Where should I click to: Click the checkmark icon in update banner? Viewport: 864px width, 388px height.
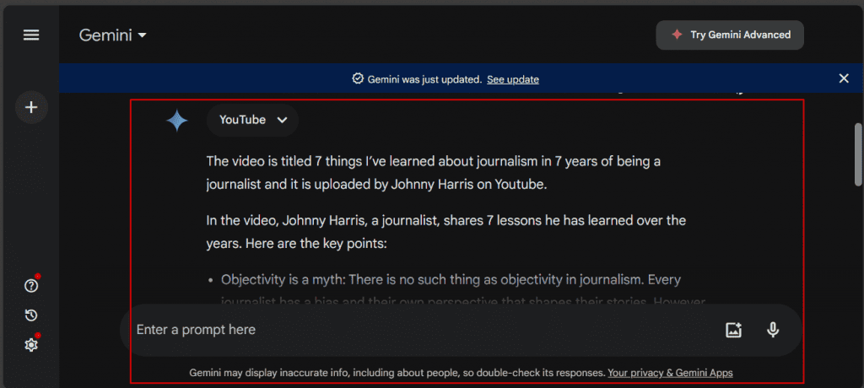358,78
